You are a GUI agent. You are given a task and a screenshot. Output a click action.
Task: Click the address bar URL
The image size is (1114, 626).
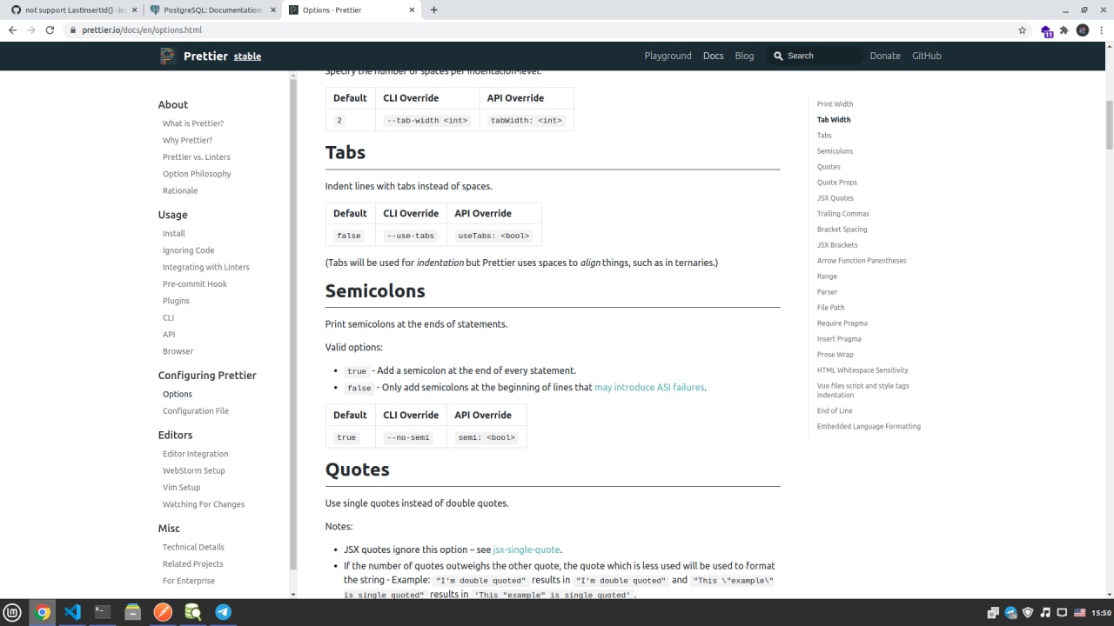(x=141, y=30)
